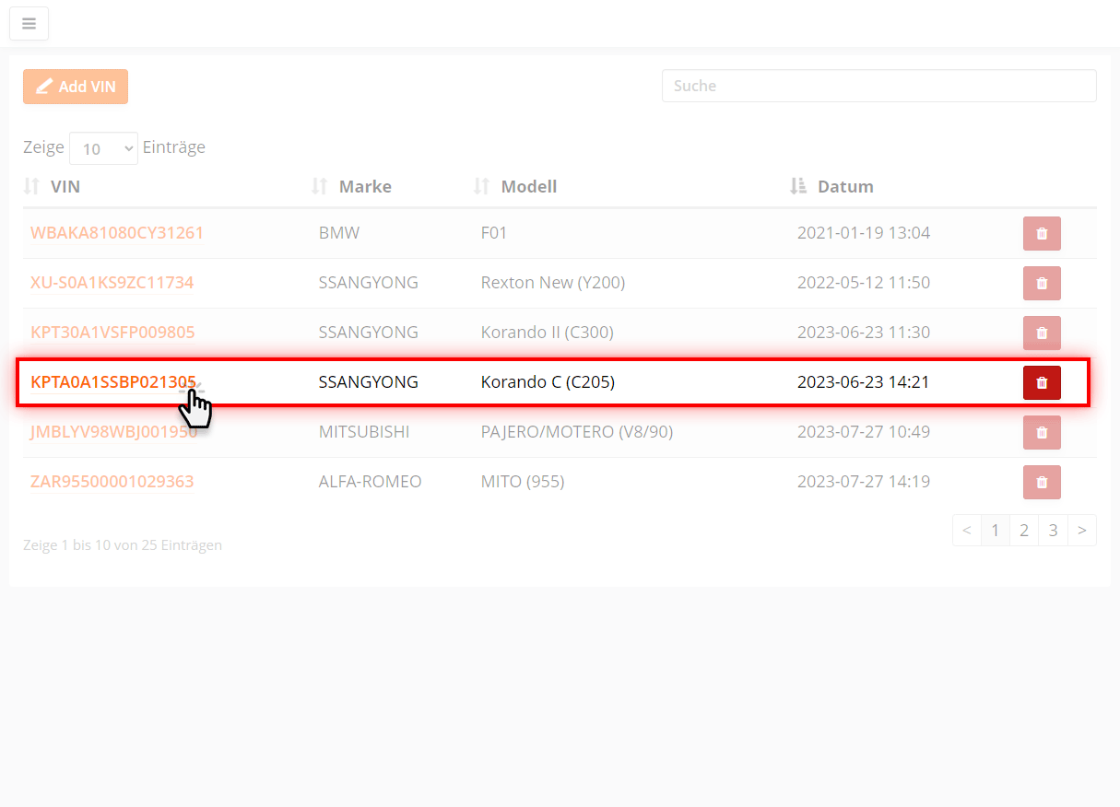Focus the Suche search field
The height and width of the screenshot is (807, 1120).
(x=878, y=86)
